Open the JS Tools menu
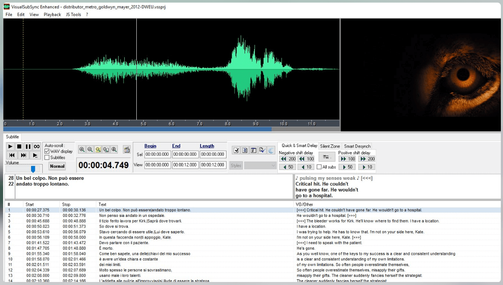Screen dimensions: 503x285 coord(73,15)
